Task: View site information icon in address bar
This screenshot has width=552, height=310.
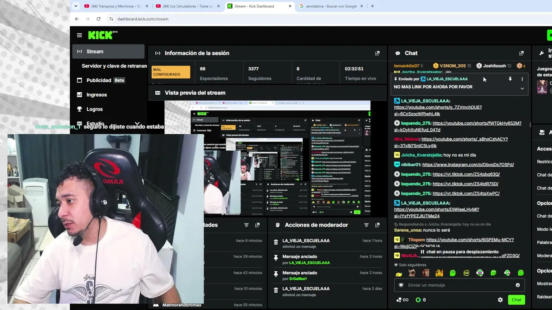Action: click(111, 19)
